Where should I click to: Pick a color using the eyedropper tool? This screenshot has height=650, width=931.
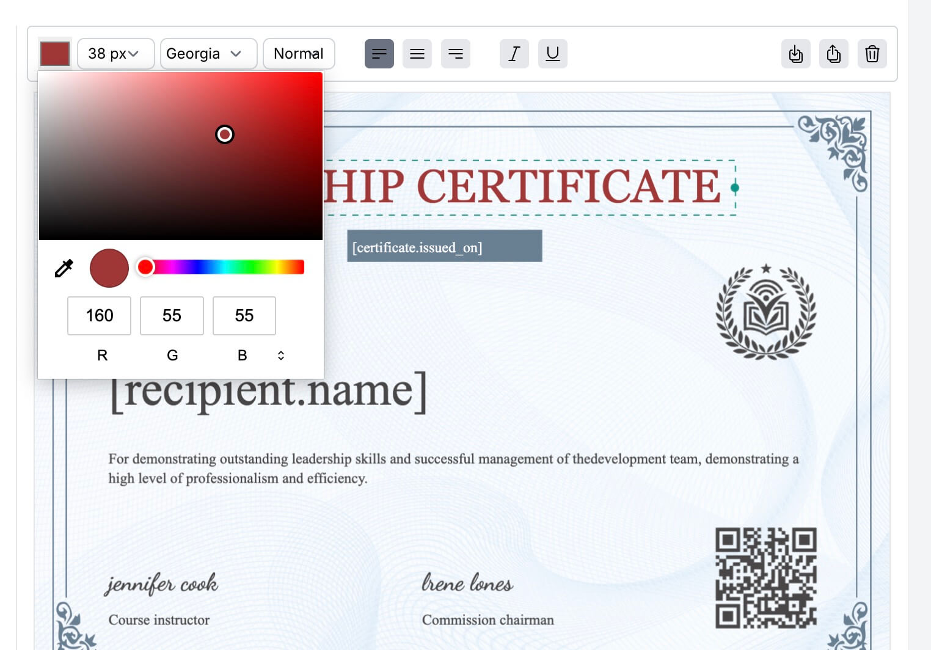coord(64,268)
